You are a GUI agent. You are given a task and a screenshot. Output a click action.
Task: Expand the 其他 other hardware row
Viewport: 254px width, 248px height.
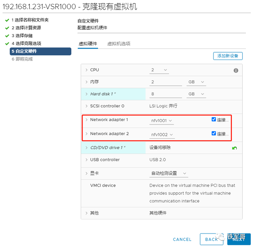pos(86,213)
